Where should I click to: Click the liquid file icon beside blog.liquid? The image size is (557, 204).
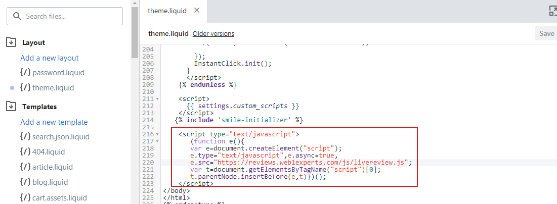pos(25,182)
